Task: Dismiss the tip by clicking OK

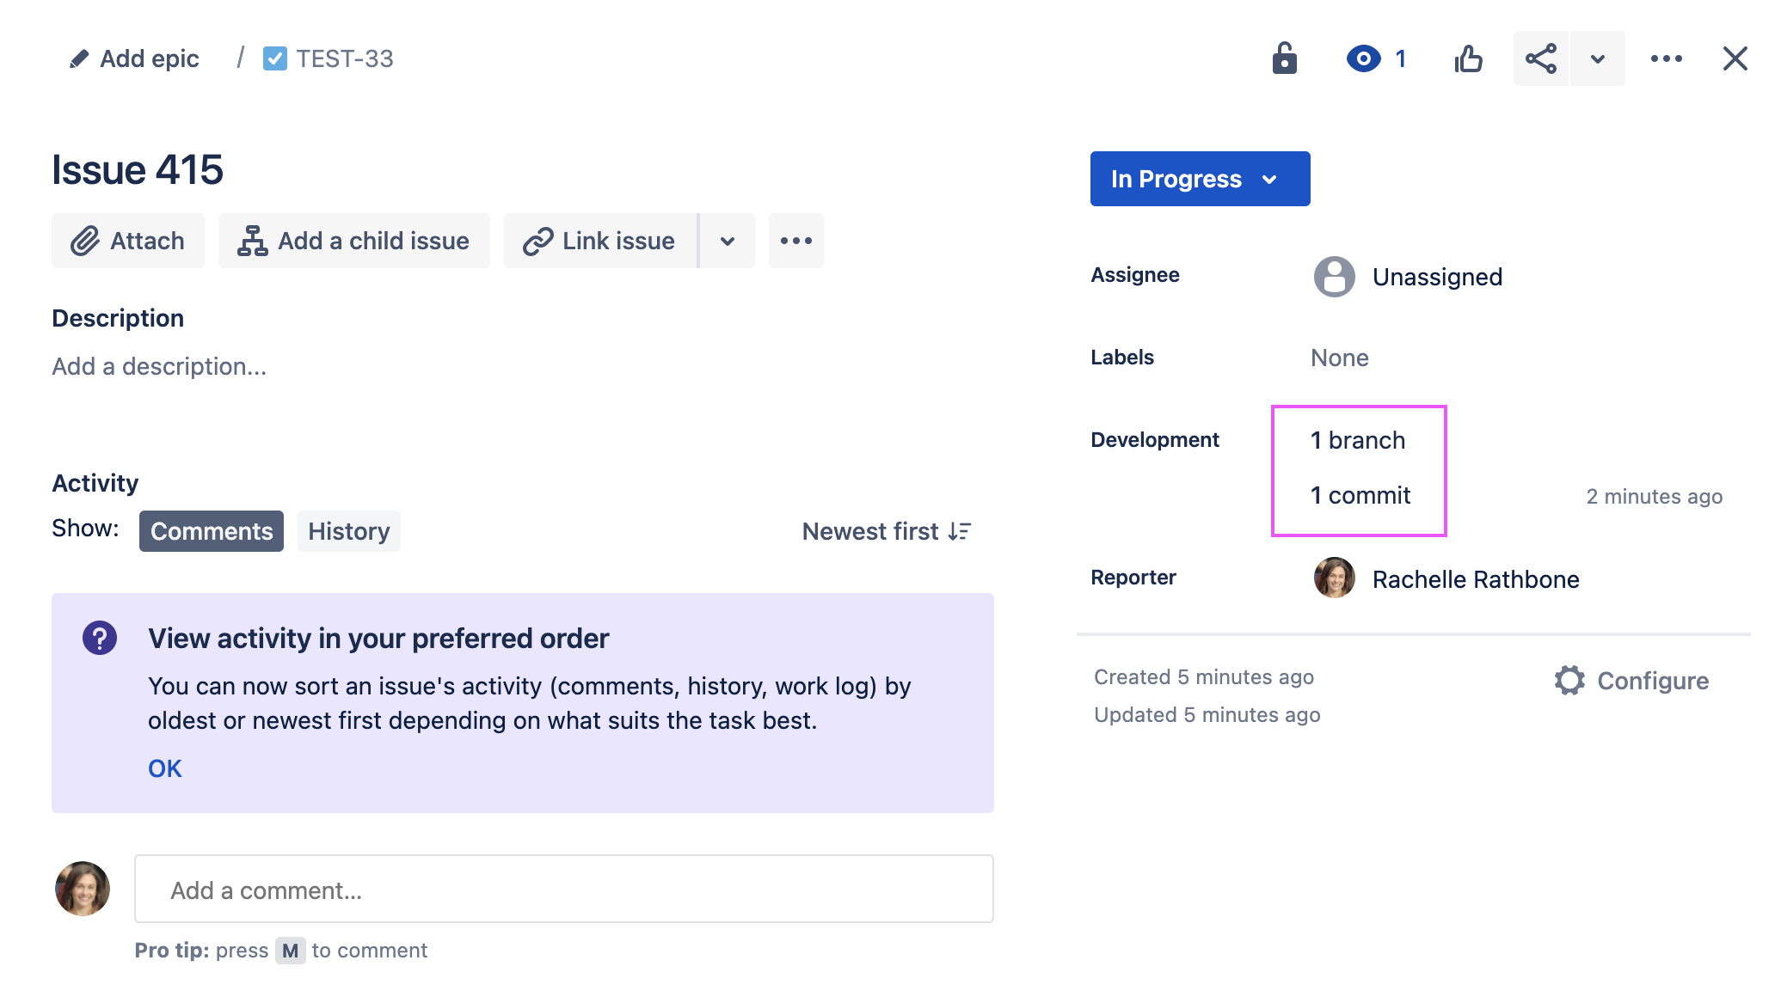Action: [164, 768]
